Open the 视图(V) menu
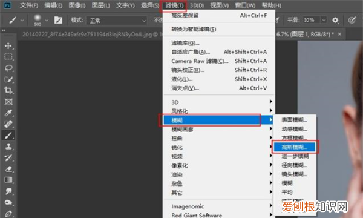Image resolution: width=363 pixels, height=218 pixels. tap(220, 5)
